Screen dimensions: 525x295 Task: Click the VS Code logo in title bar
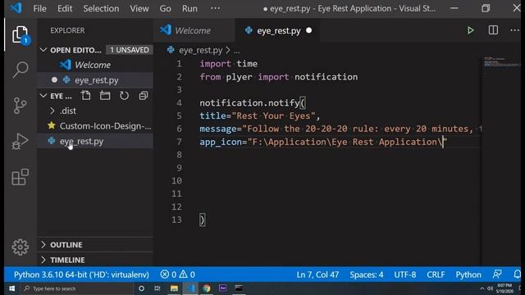click(16, 7)
